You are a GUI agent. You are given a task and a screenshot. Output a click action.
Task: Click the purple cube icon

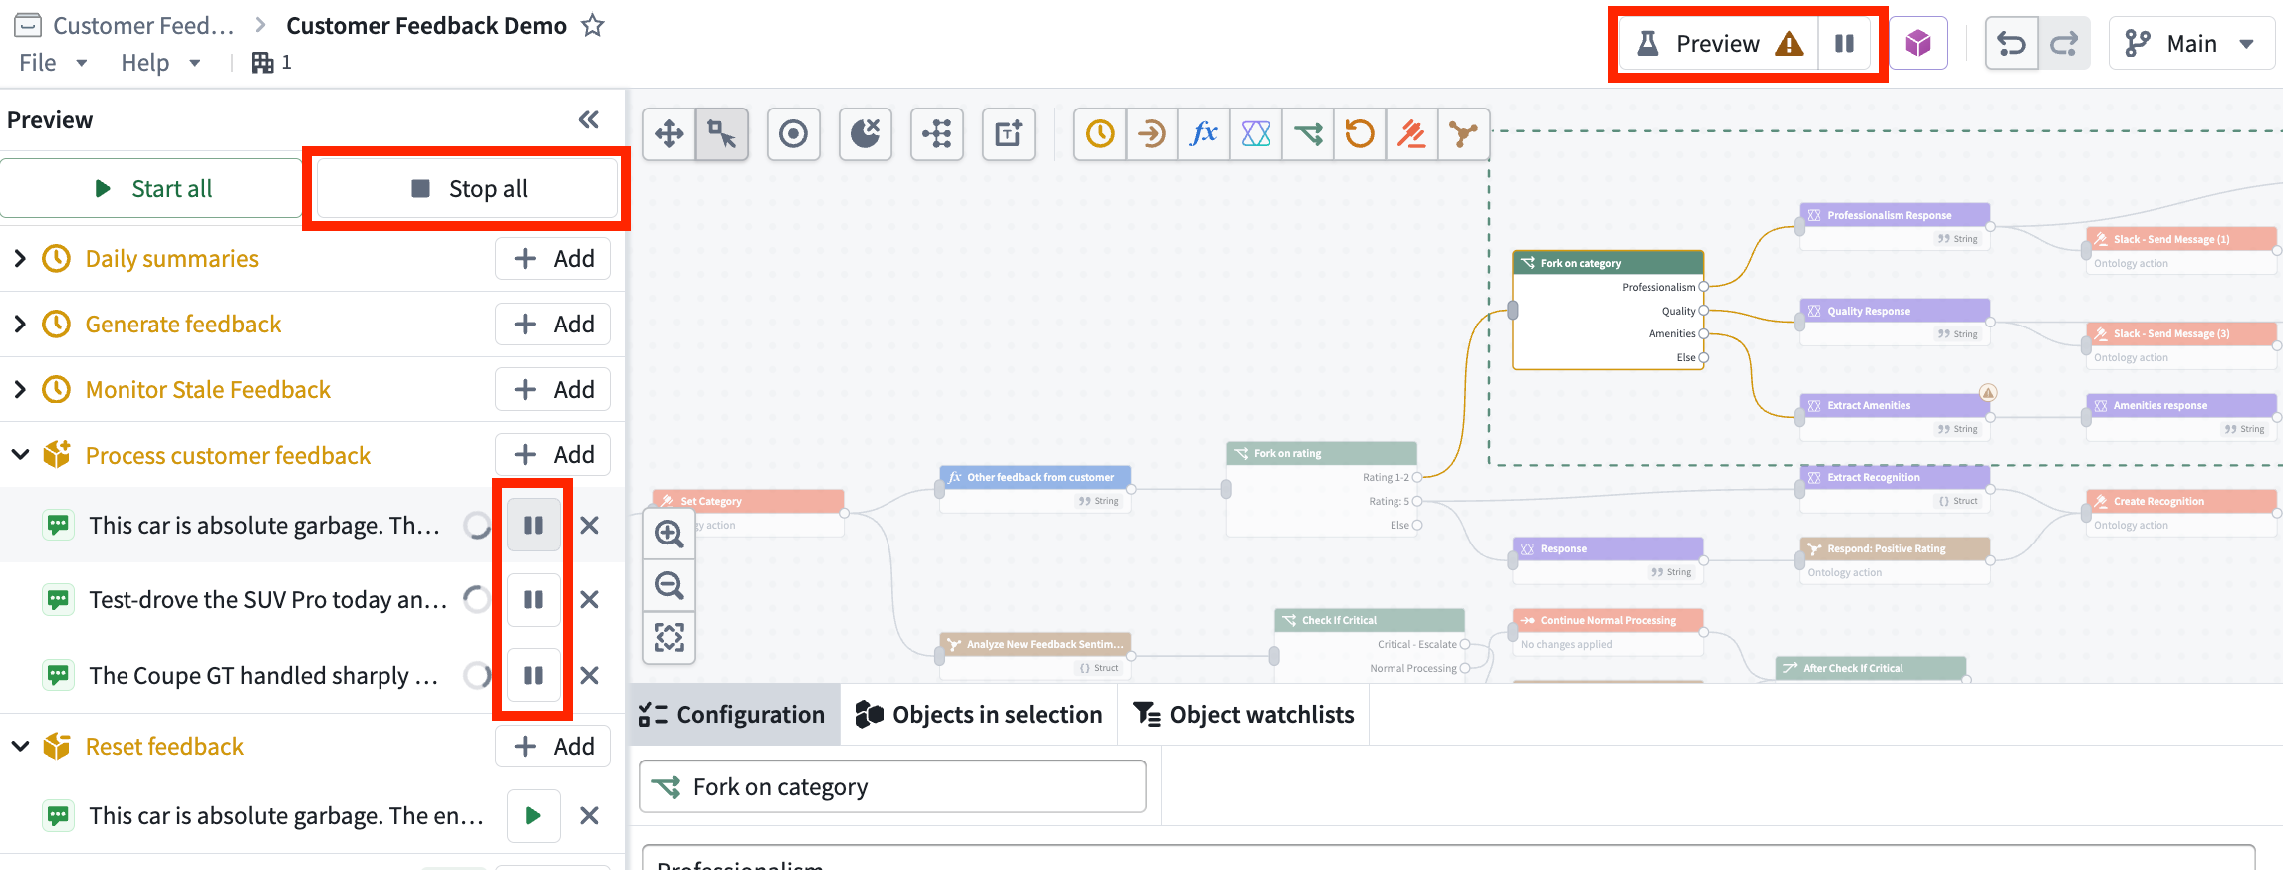pos(1917,44)
